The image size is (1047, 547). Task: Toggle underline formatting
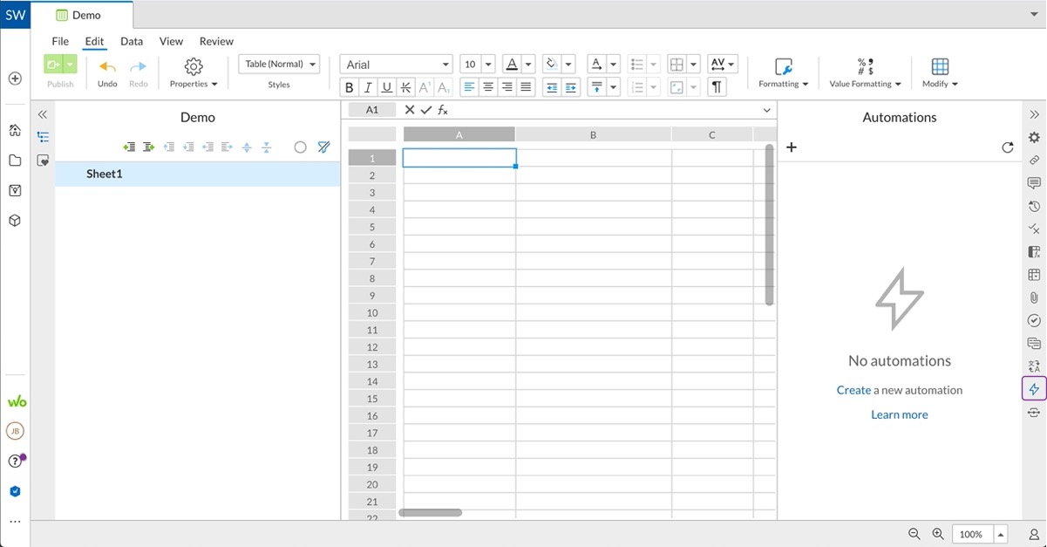(387, 87)
